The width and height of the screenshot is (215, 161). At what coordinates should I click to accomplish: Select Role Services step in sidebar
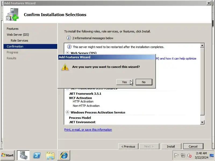point(19,41)
